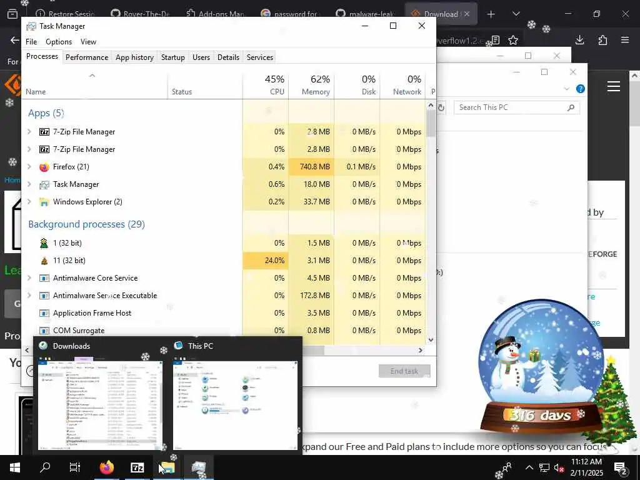This screenshot has height=480, width=640.
Task: Open the Firefox hamburger menu
Action: (625, 40)
